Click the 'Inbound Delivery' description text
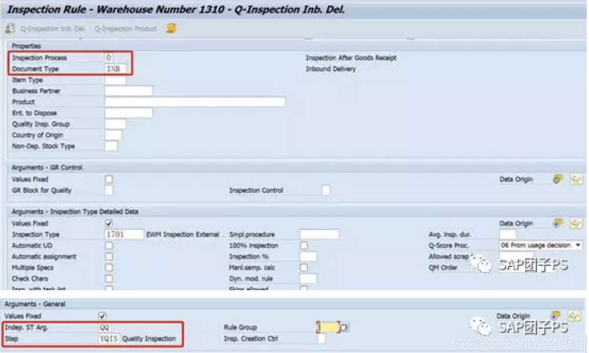The image size is (589, 353). click(331, 69)
